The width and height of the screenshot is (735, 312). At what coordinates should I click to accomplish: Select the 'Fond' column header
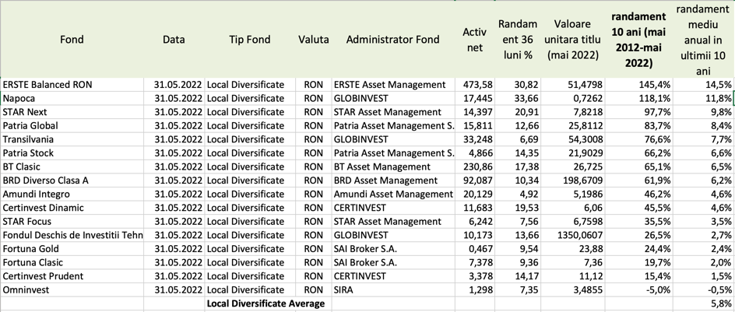(x=72, y=40)
